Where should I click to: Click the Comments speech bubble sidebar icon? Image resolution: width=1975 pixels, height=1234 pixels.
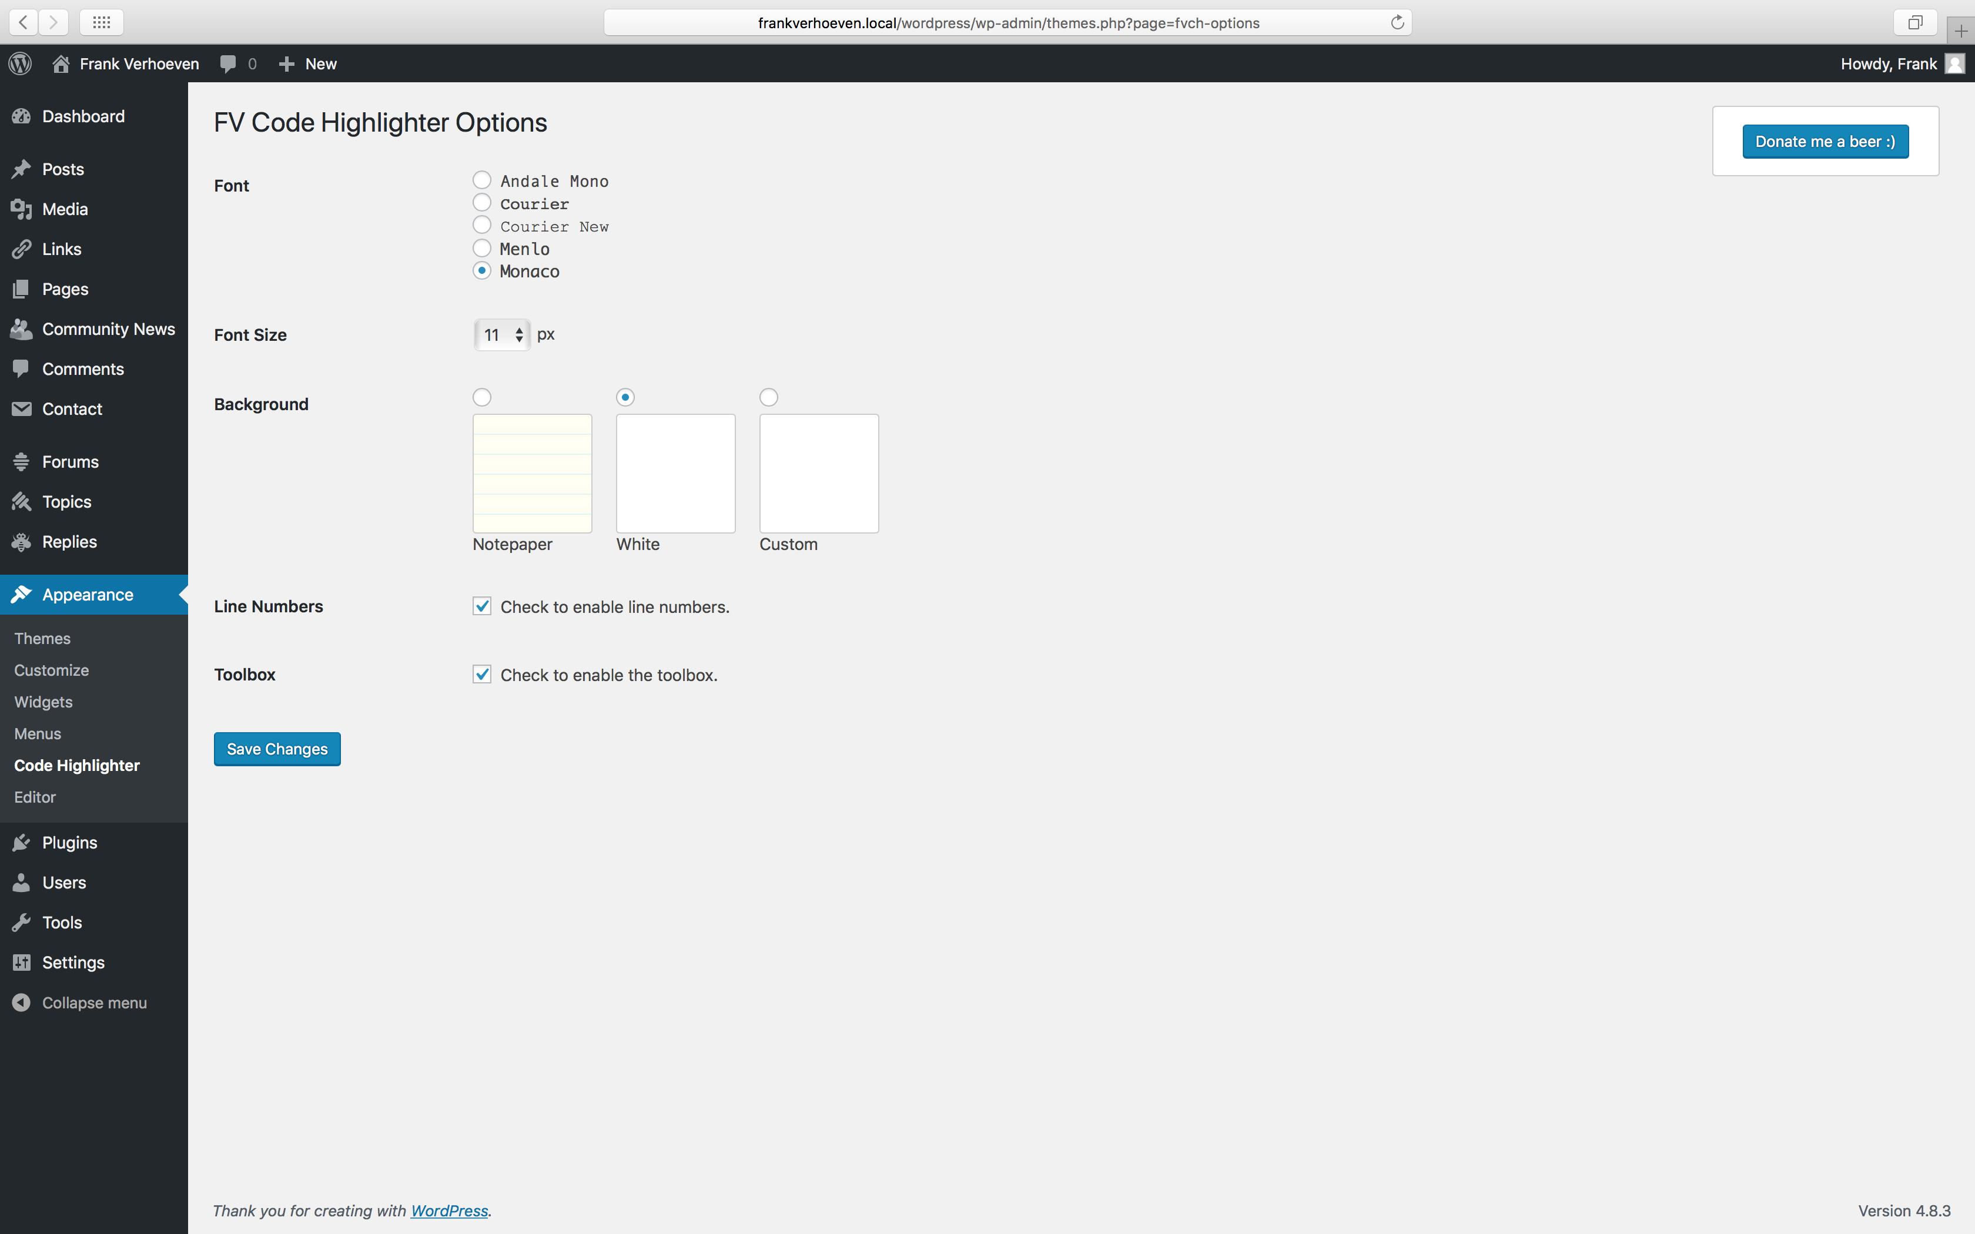[x=21, y=369]
